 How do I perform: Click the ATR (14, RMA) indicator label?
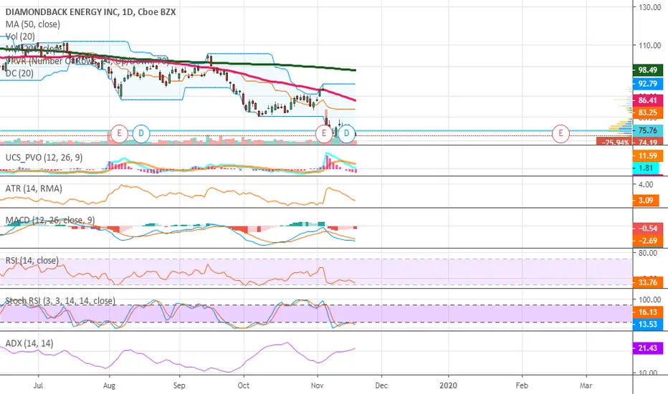click(x=34, y=188)
